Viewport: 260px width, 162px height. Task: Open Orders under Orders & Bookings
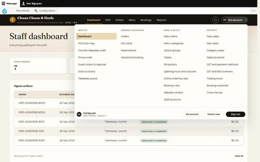(x=125, y=36)
